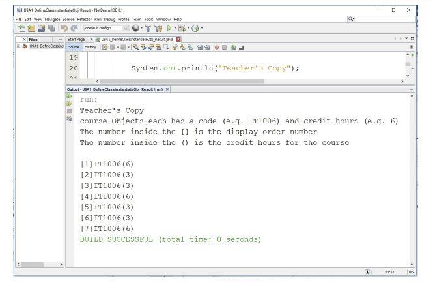The width and height of the screenshot is (433, 285).
Task: Toggle Source view button
Action: [x=74, y=48]
